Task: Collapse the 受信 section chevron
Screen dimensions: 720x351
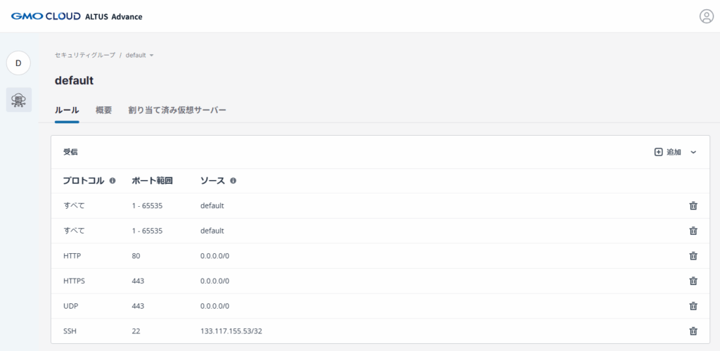Action: click(x=693, y=152)
